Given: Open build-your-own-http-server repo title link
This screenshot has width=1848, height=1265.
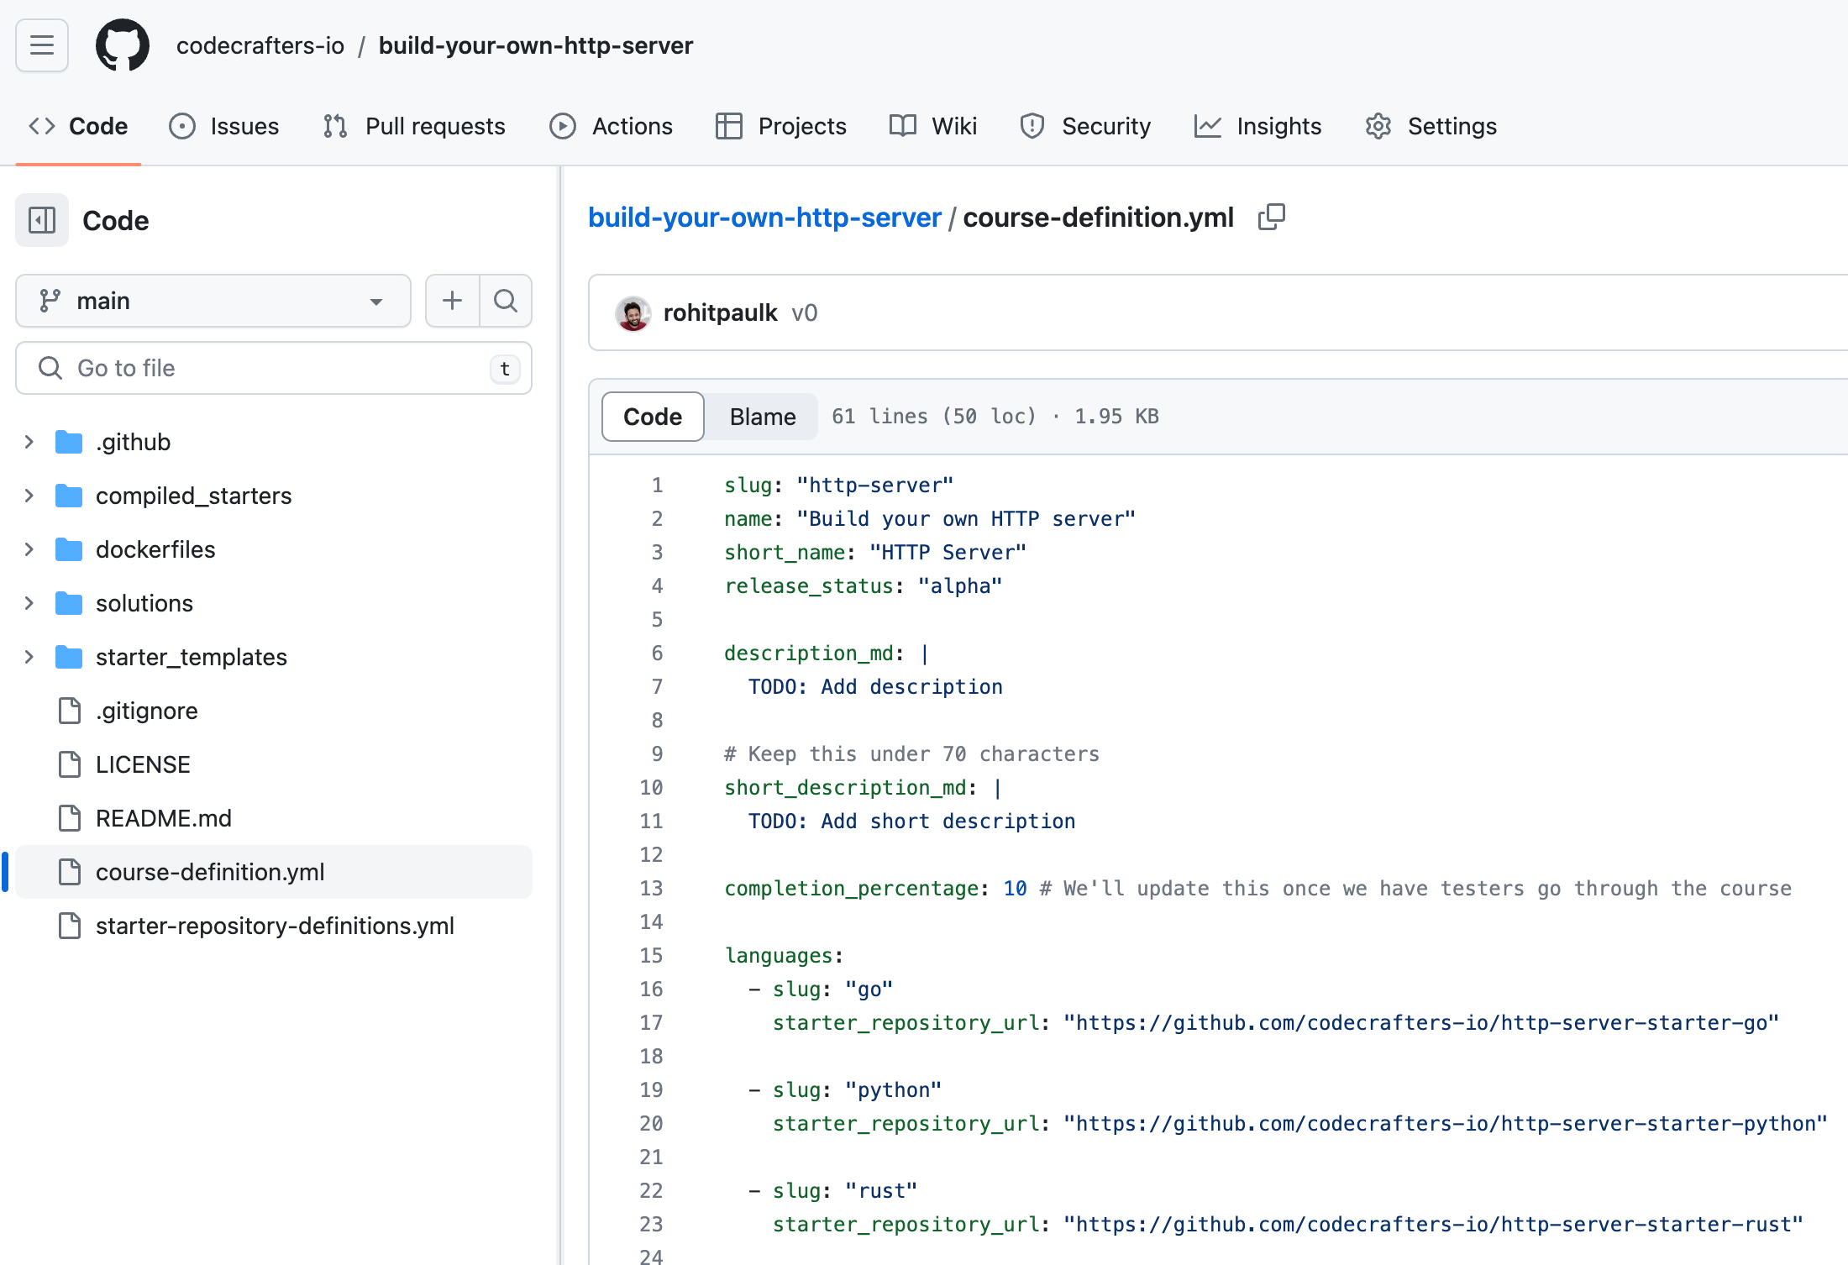Looking at the screenshot, I should 536,45.
